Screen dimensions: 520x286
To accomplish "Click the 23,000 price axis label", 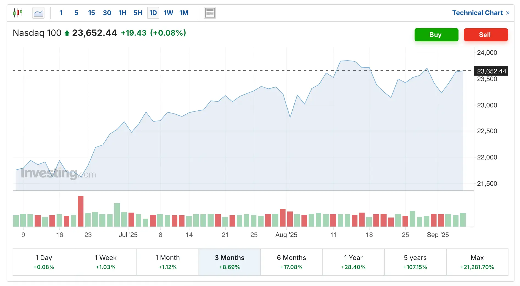I will pyautogui.click(x=487, y=105).
